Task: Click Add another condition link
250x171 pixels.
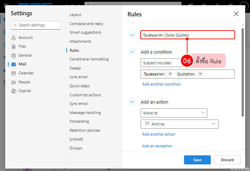Action: (161, 84)
